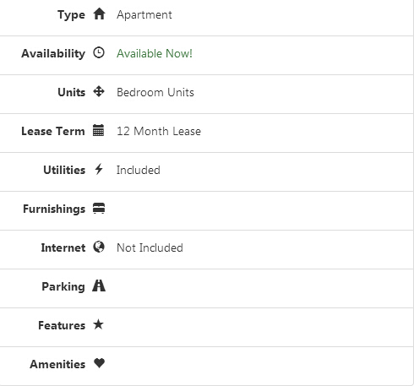Click the globe icon next to Internet

point(99,247)
